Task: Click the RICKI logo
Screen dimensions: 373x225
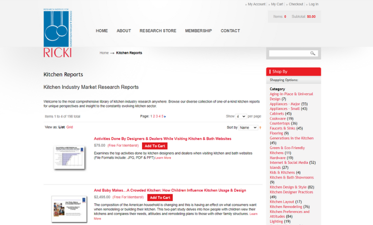Action: pos(57,33)
